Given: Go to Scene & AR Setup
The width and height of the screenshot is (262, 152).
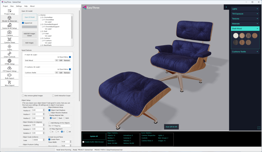Looking at the screenshot, I should click(9, 26).
